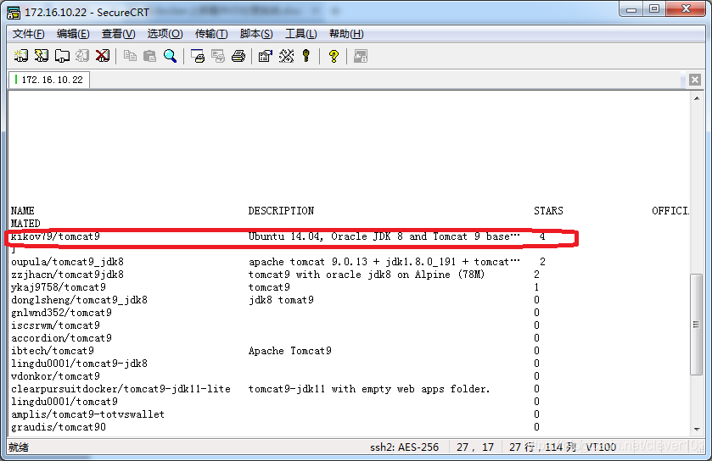The width and height of the screenshot is (712, 461).
Task: Click the NAME column header text
Action: point(23,211)
